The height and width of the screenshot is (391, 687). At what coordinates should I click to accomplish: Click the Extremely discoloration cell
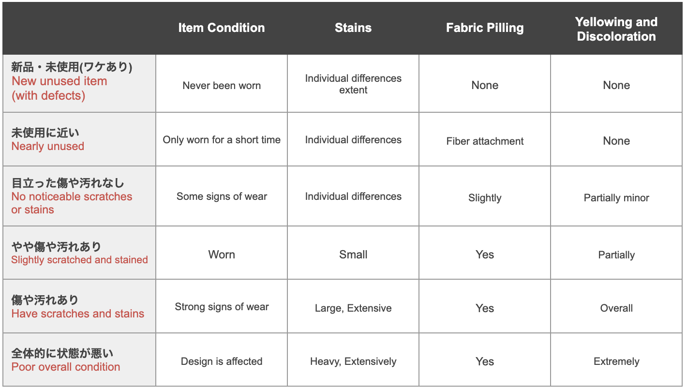616,361
